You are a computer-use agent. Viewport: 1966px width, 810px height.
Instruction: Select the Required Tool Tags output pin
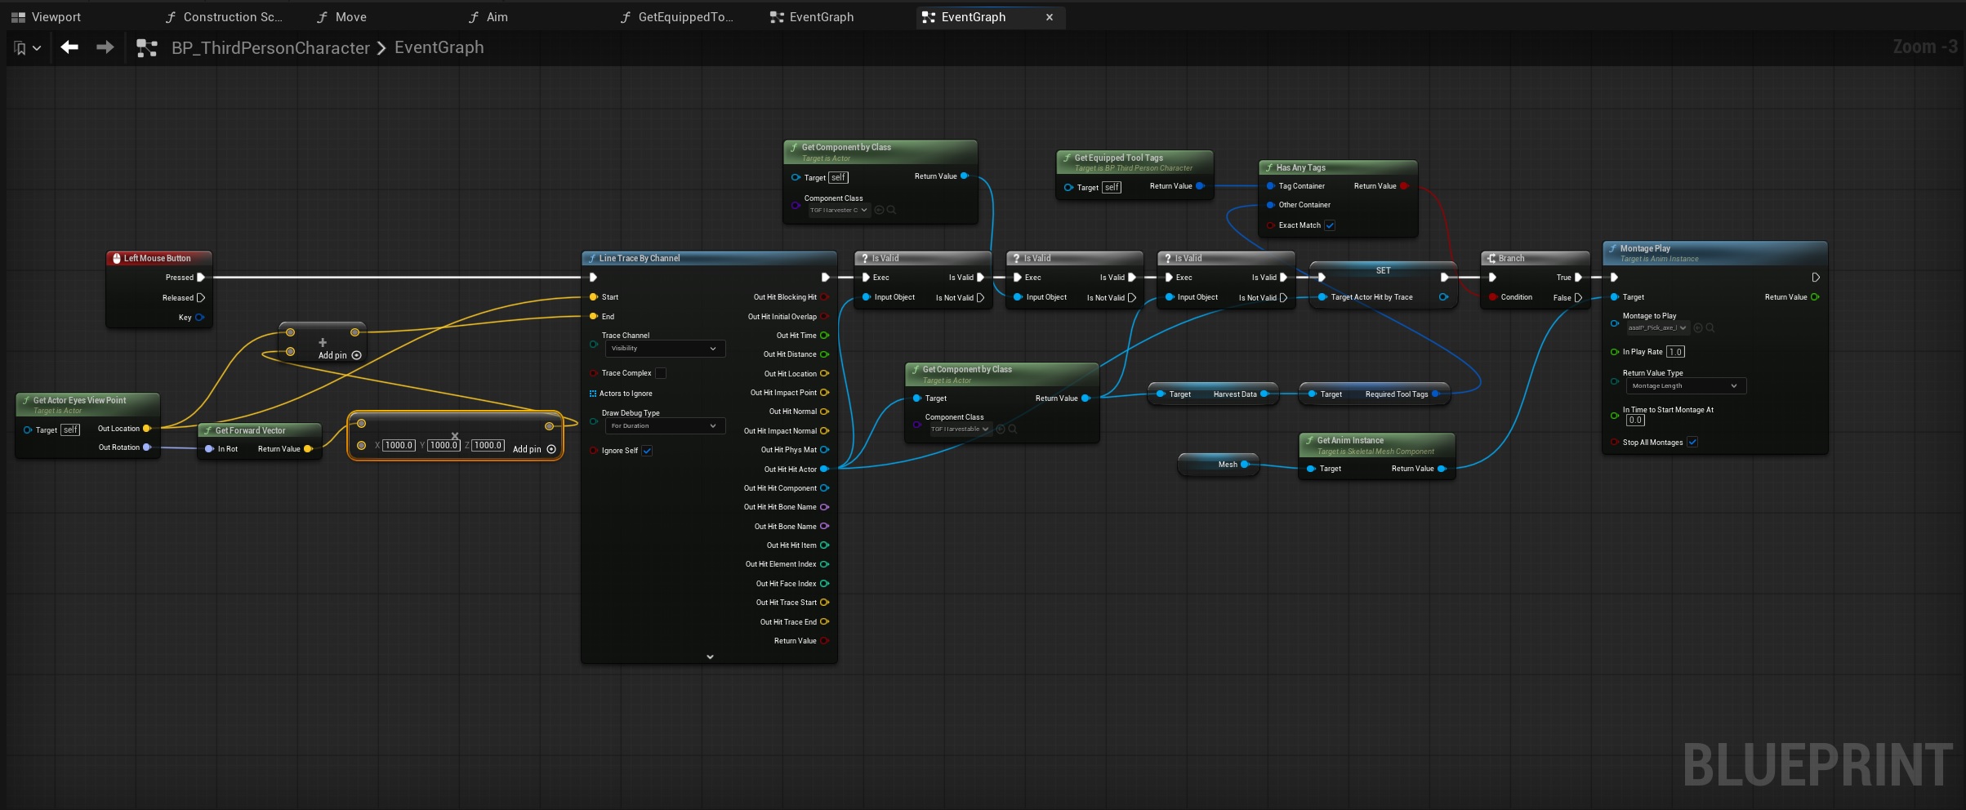coord(1436,394)
